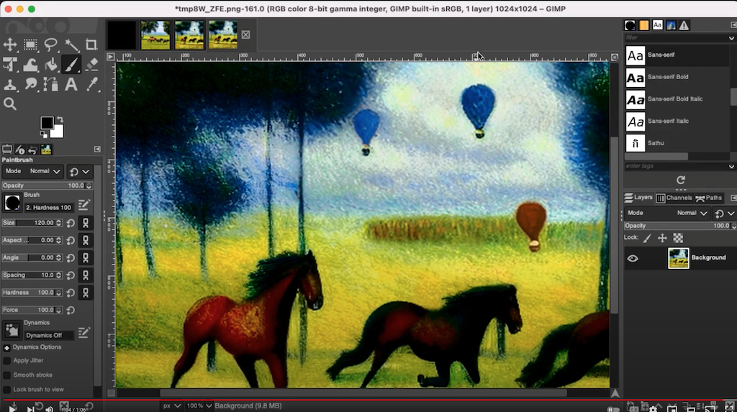Open the Undo History tab

[33, 150]
